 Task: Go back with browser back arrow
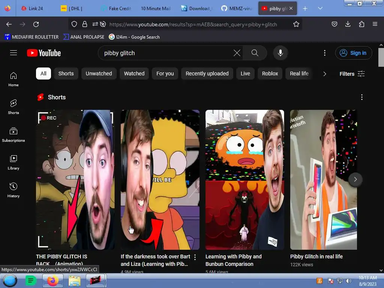tap(9, 24)
